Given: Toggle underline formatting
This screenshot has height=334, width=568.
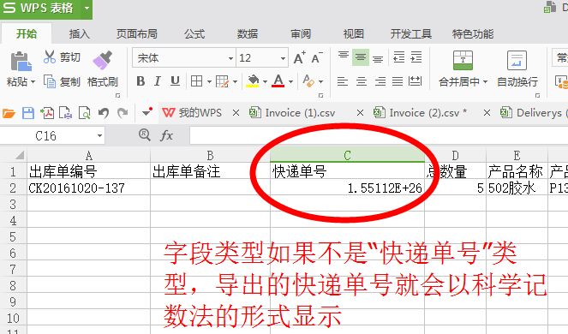Looking at the screenshot, I should coord(175,81).
